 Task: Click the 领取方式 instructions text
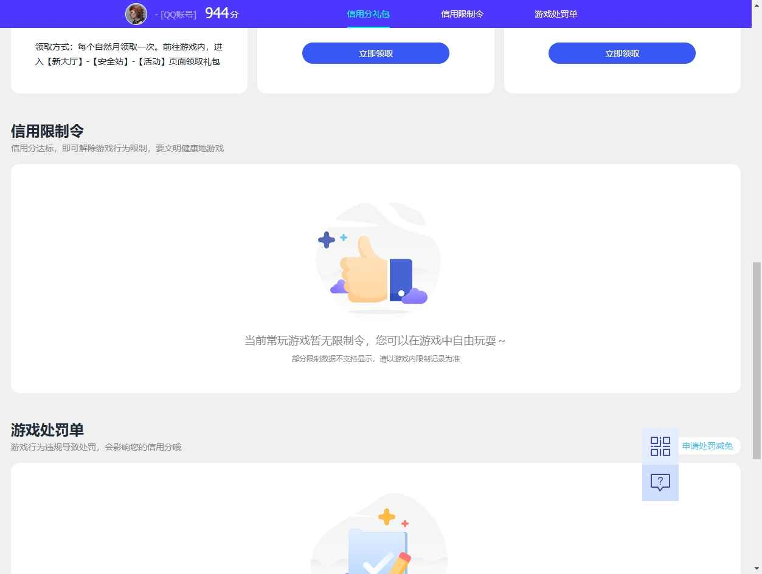click(x=129, y=54)
